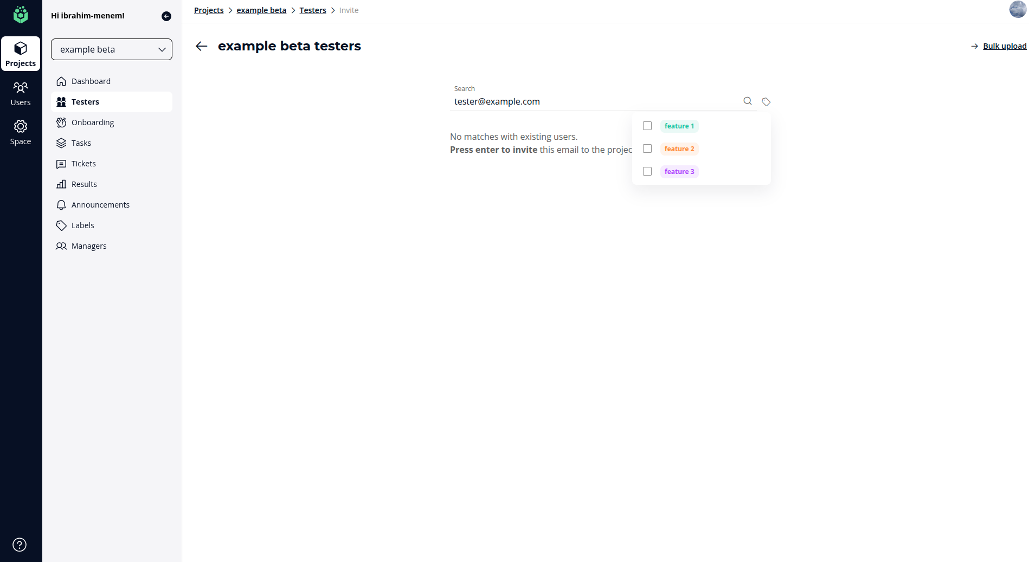Click the 'Hi ibrahim-menem!' greeting
The width and height of the screenshot is (1029, 562).
coord(88,16)
